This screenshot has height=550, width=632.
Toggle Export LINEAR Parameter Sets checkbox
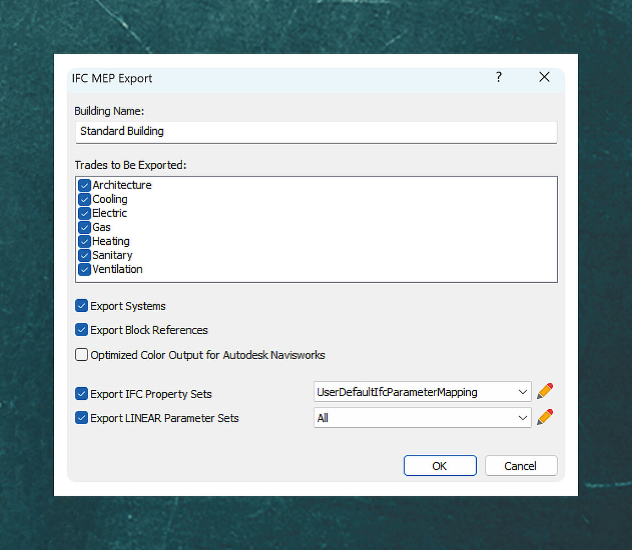click(81, 418)
